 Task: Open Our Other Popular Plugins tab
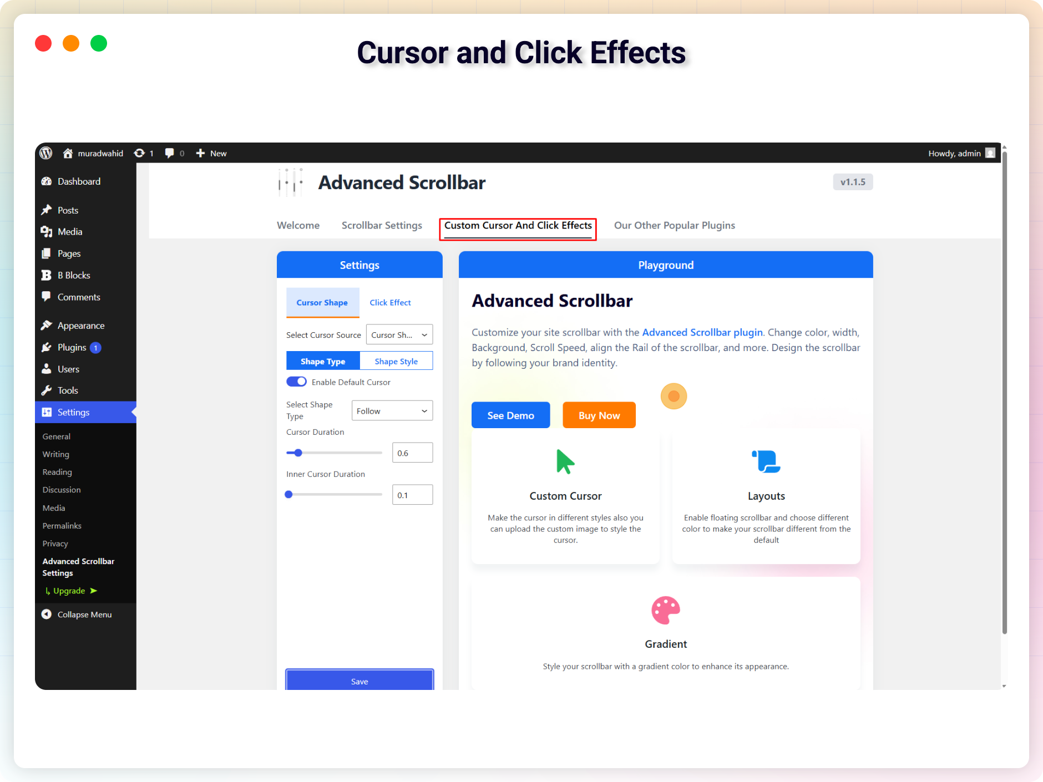[675, 225]
